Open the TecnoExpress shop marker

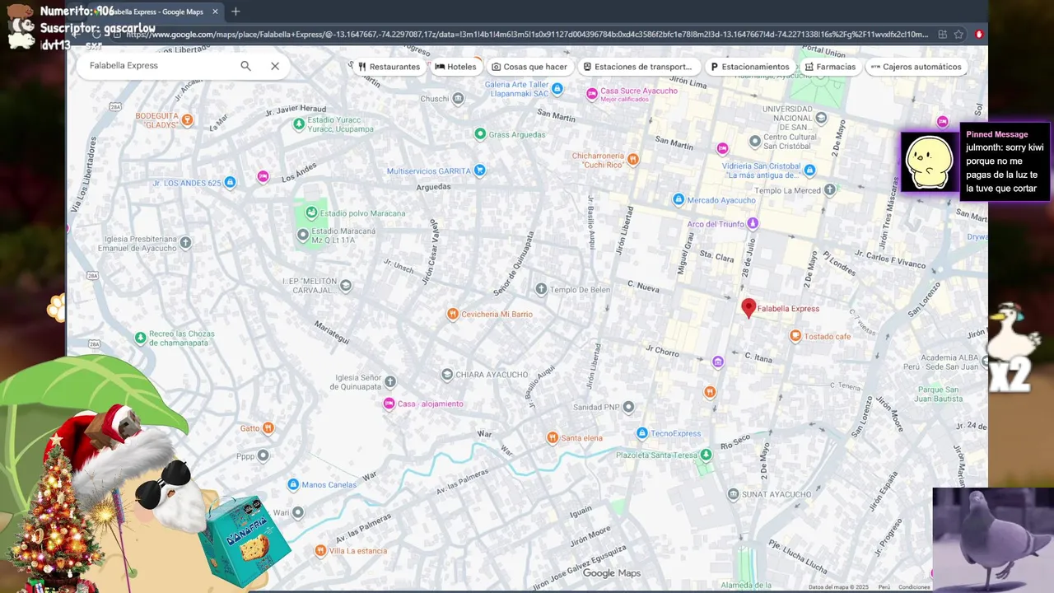[x=642, y=433]
